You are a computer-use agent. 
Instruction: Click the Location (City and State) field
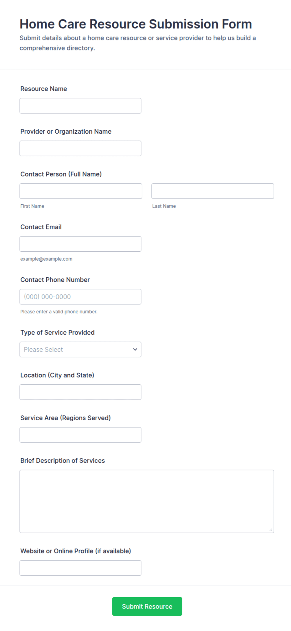(x=80, y=392)
